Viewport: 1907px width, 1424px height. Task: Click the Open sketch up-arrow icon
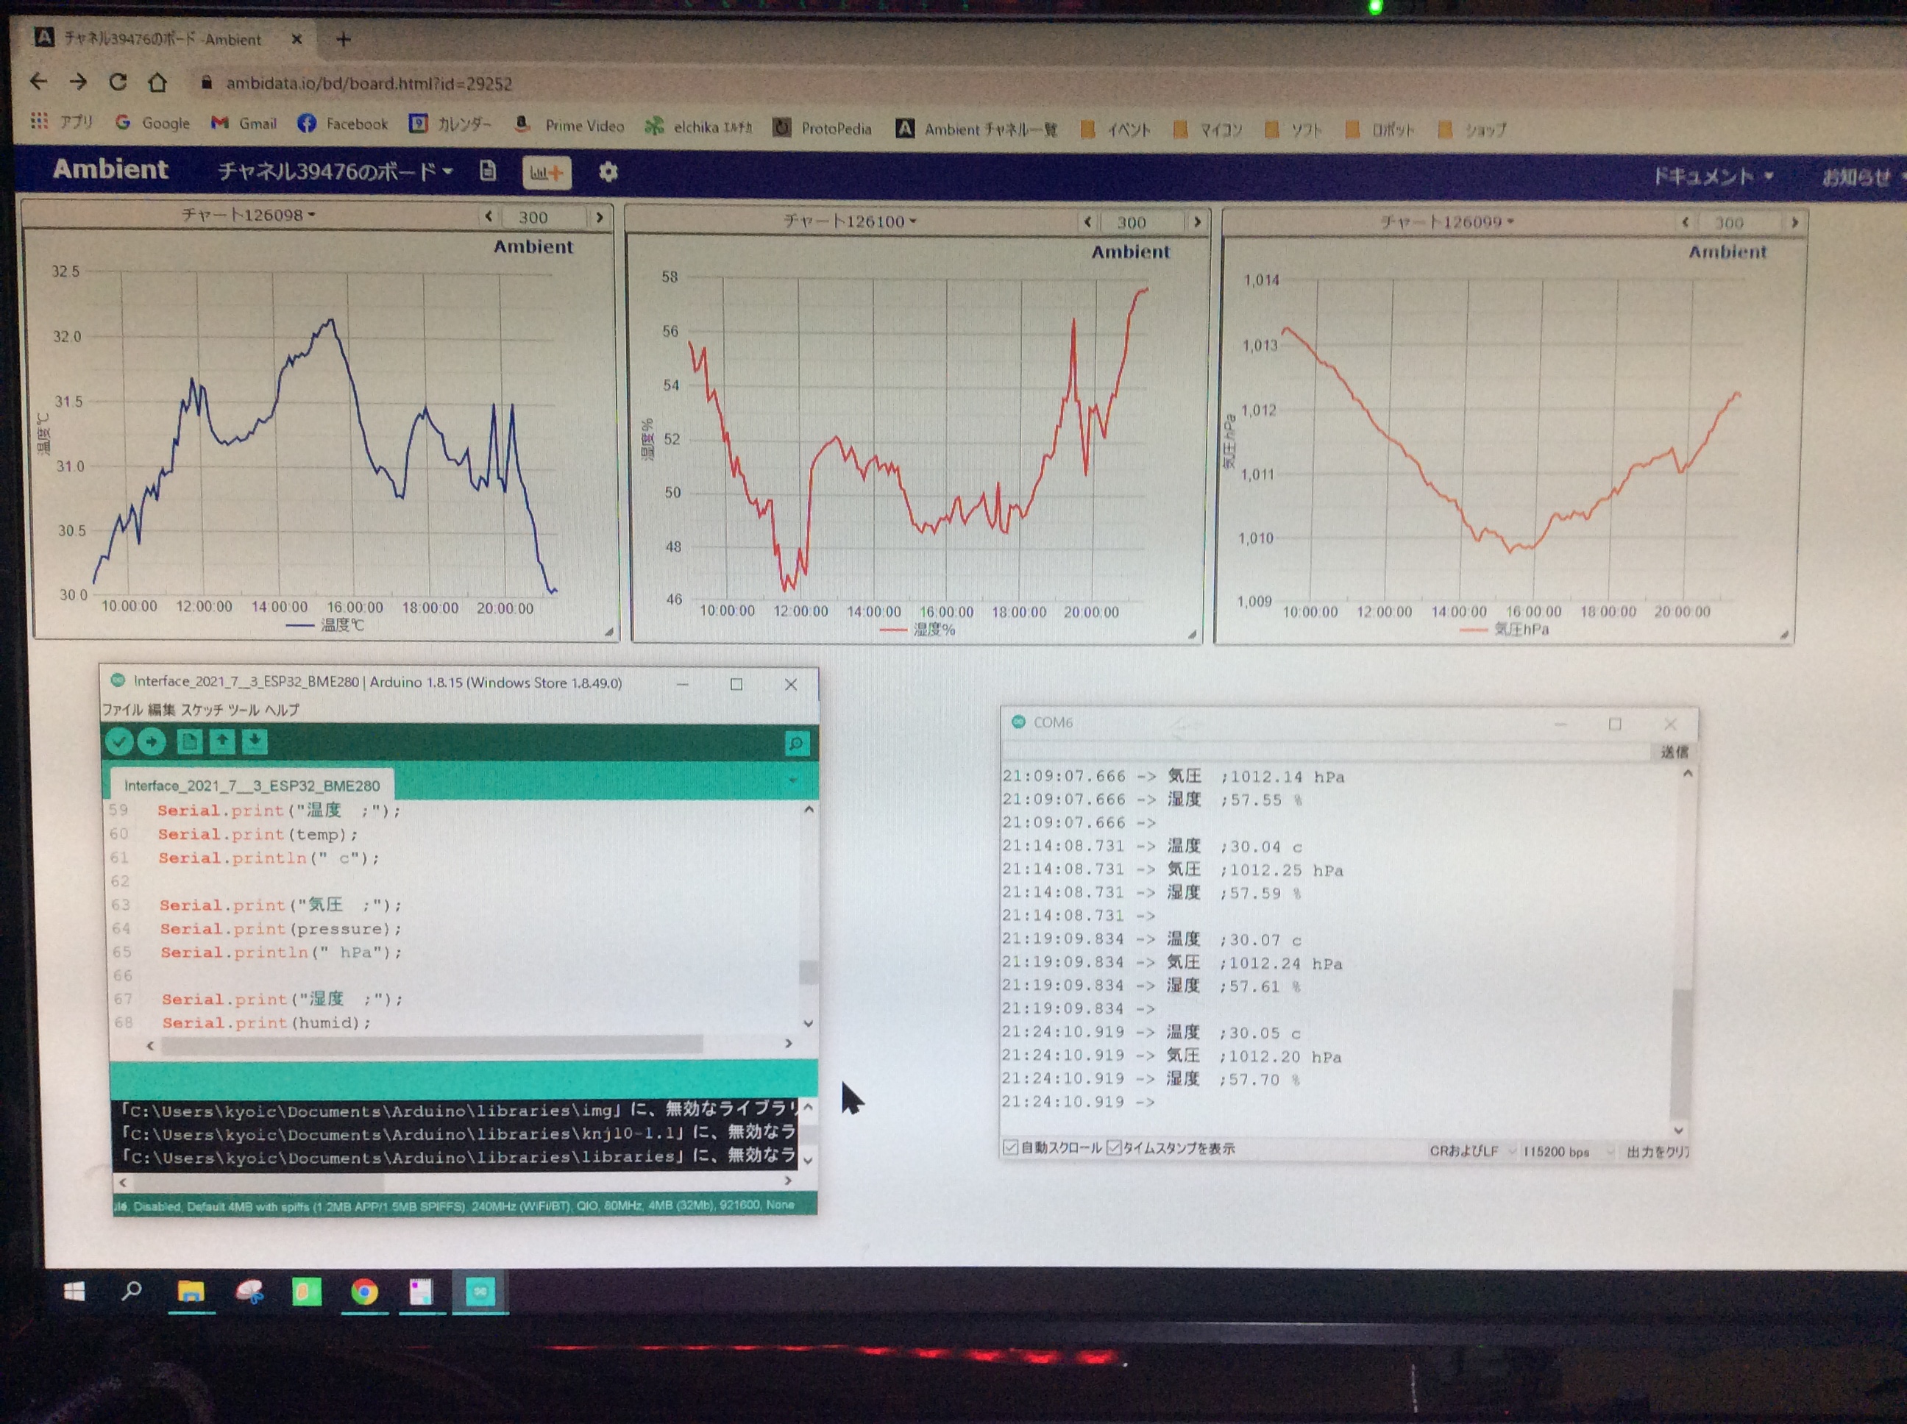tap(221, 741)
